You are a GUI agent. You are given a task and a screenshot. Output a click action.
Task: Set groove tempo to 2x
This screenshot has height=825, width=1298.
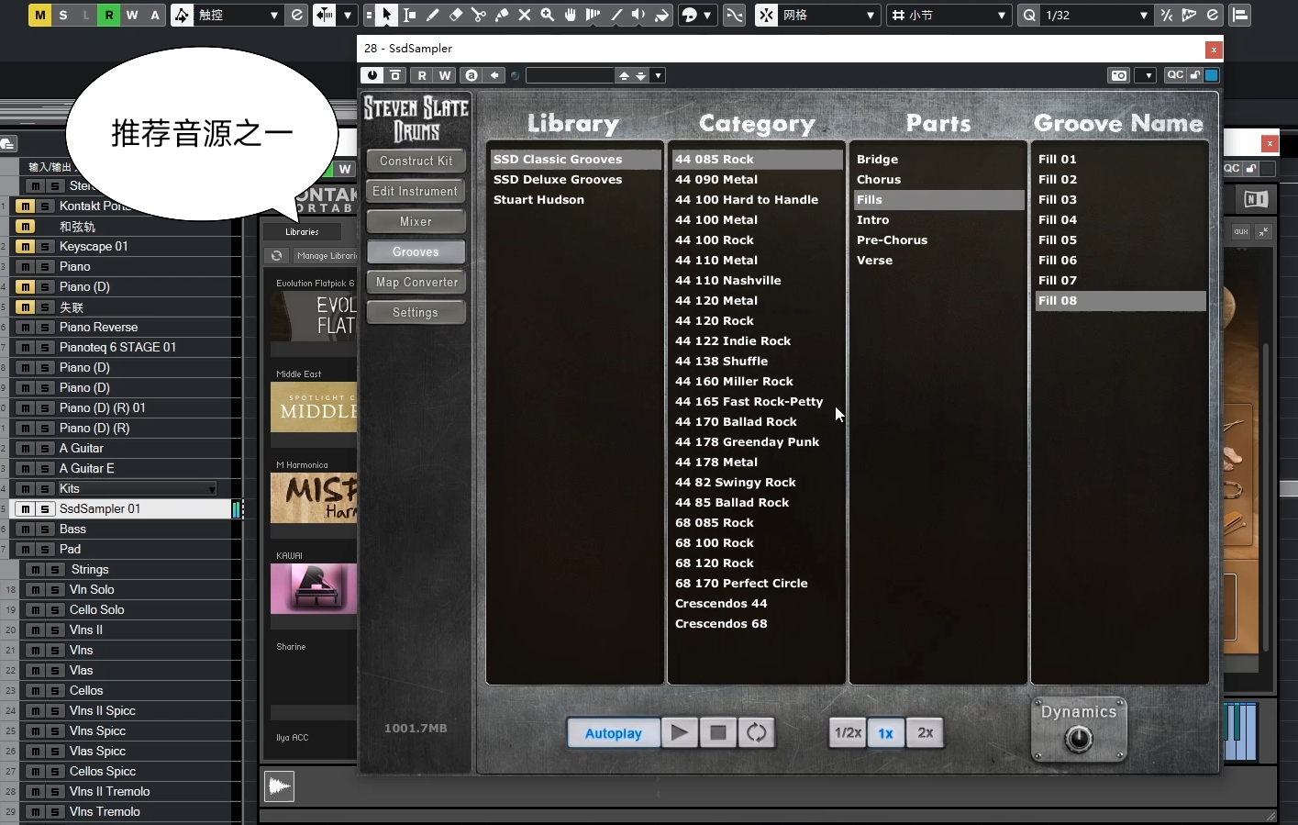[926, 732]
